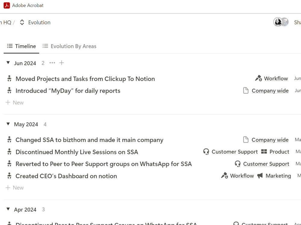This screenshot has width=301, height=225.
Task: Click the user avatar in the top bar
Action: tap(278, 22)
